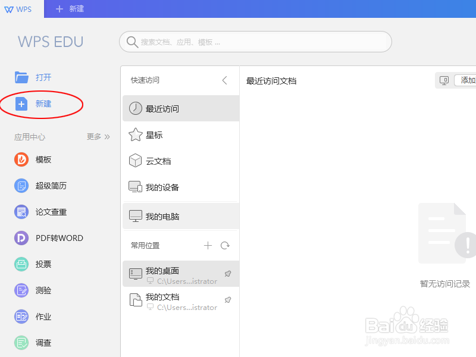This screenshot has width=476, height=357.
Task: Click the 打开 folder icon
Action: (21, 77)
